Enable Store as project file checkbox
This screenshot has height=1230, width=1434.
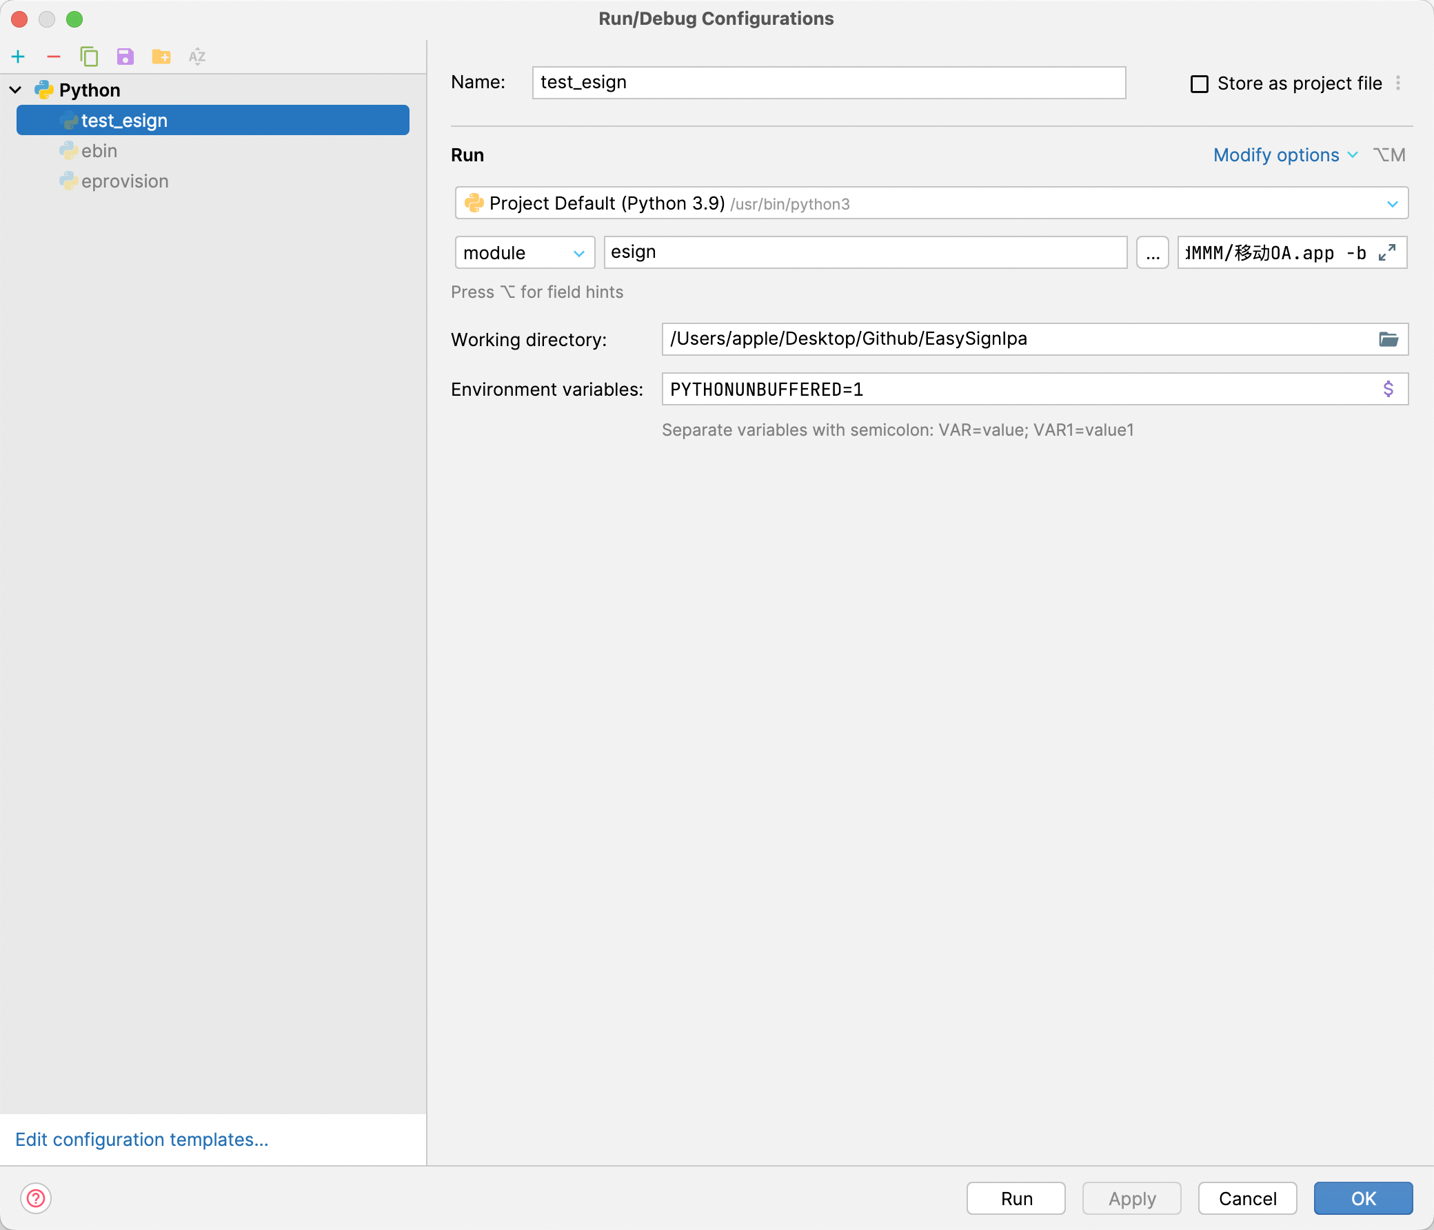(1200, 83)
